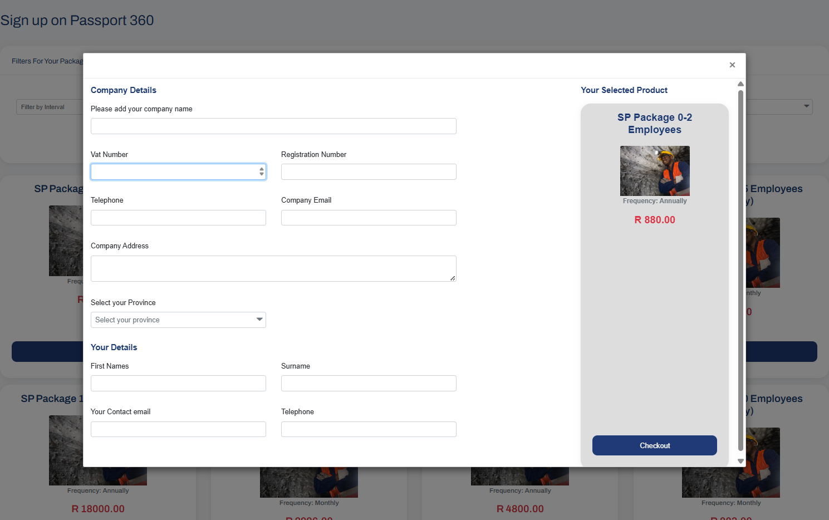Click the Company Email input field
Viewport: 829px width, 520px height.
[369, 217]
